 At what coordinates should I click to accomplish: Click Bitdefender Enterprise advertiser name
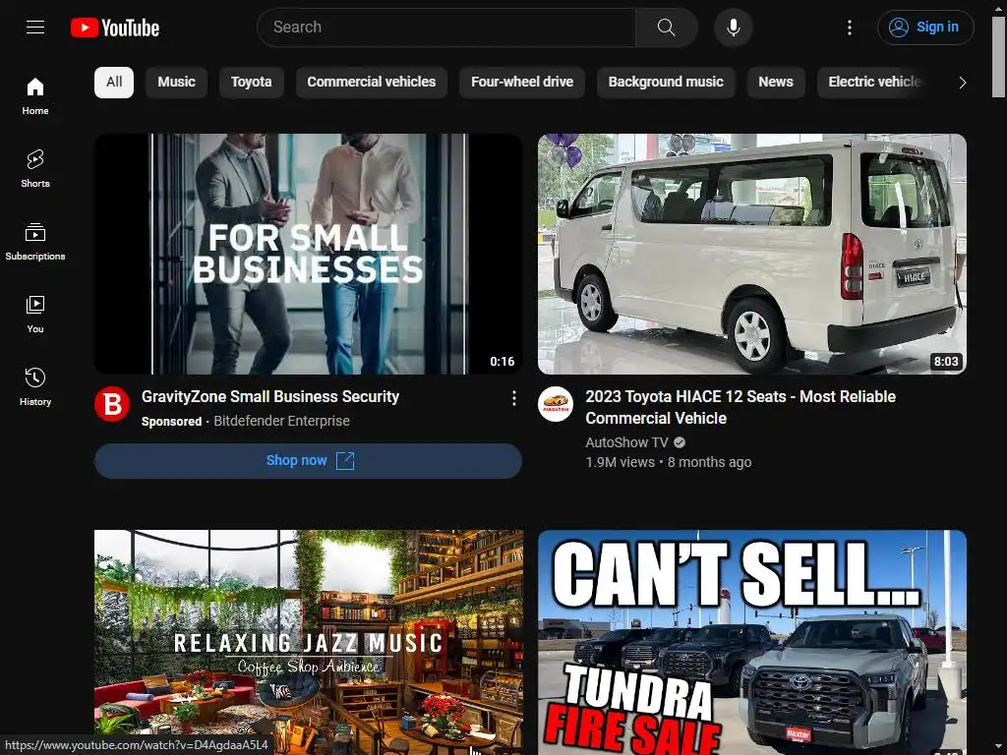281,421
